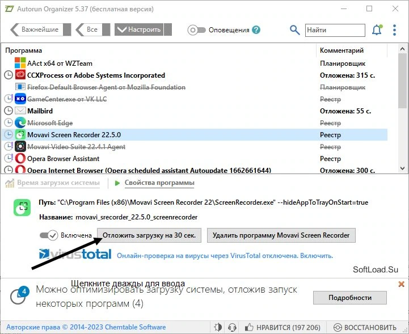Switch to Свойства программы tab

159,183
